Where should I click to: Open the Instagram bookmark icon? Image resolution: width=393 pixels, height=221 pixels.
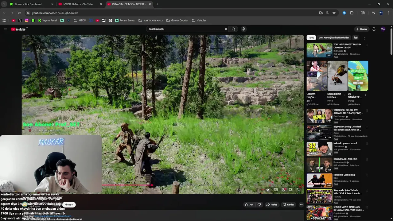coord(26,21)
